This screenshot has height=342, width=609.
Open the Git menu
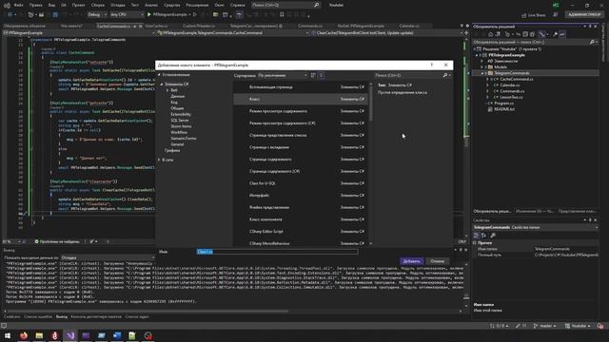tap(64, 5)
